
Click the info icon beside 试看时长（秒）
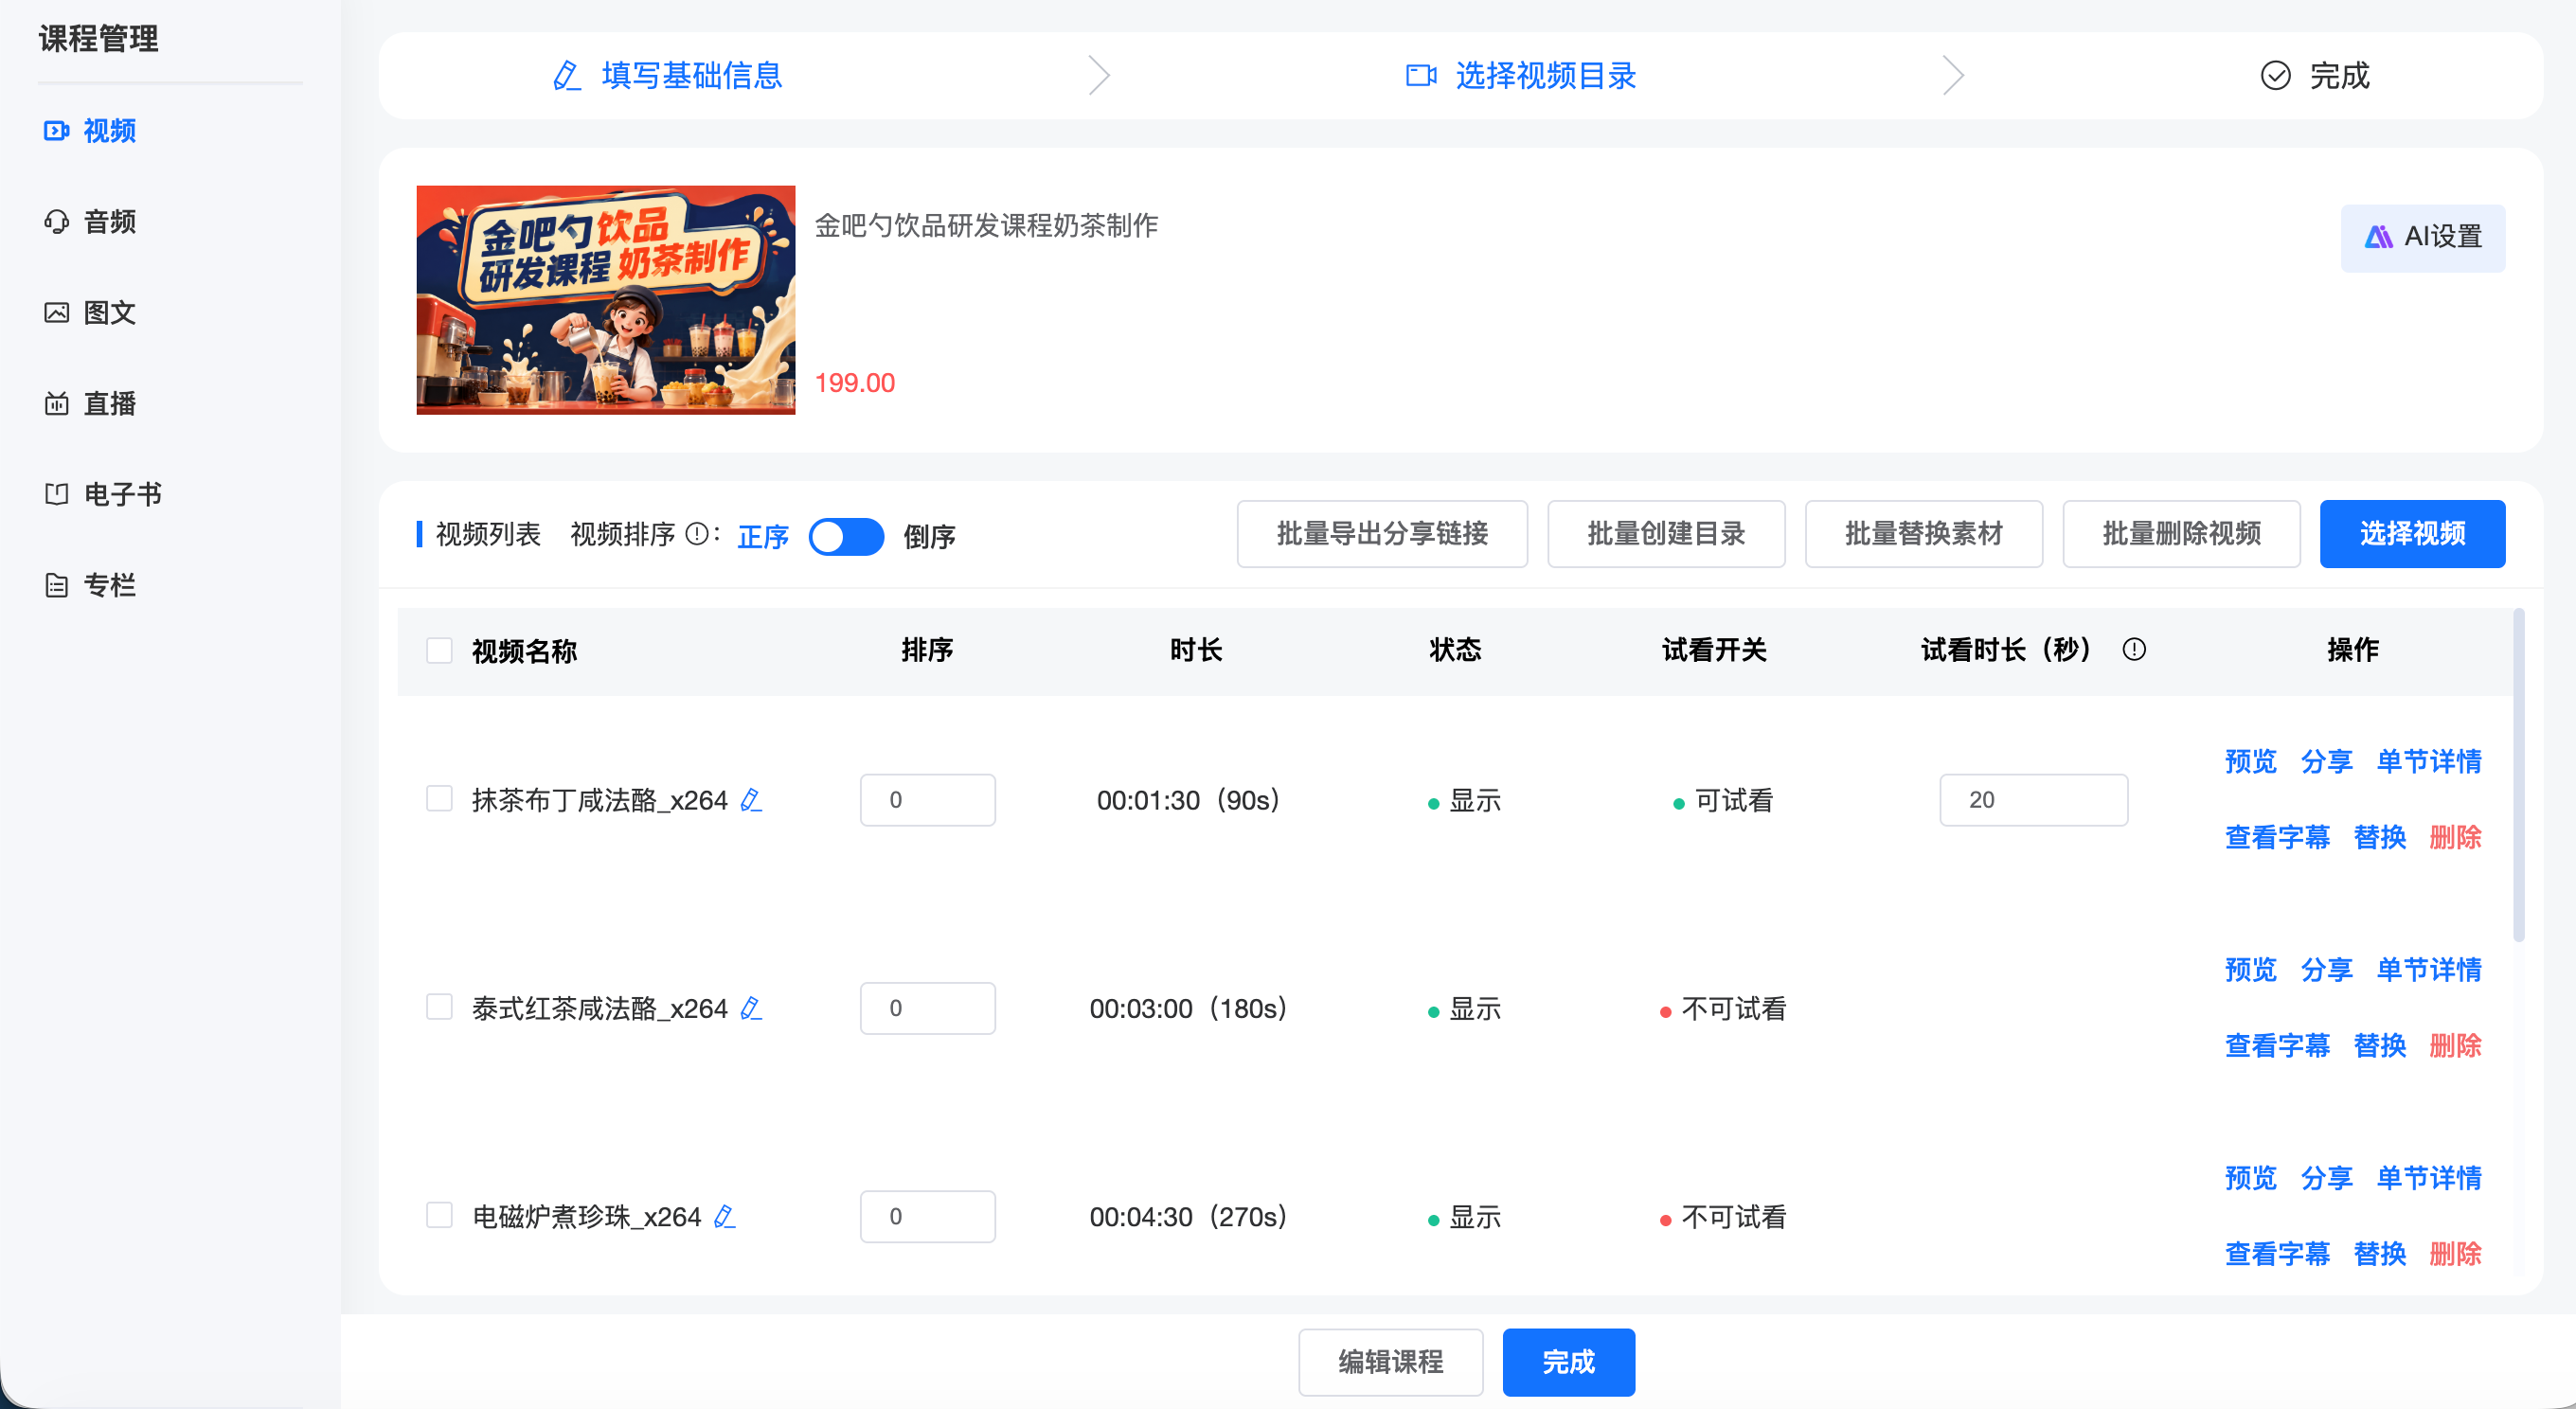[2134, 650]
